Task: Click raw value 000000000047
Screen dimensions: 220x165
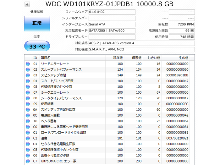Action: (x=177, y=81)
